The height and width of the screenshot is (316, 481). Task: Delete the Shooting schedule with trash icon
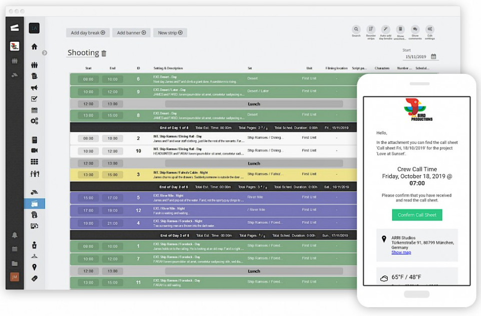pyautogui.click(x=104, y=53)
